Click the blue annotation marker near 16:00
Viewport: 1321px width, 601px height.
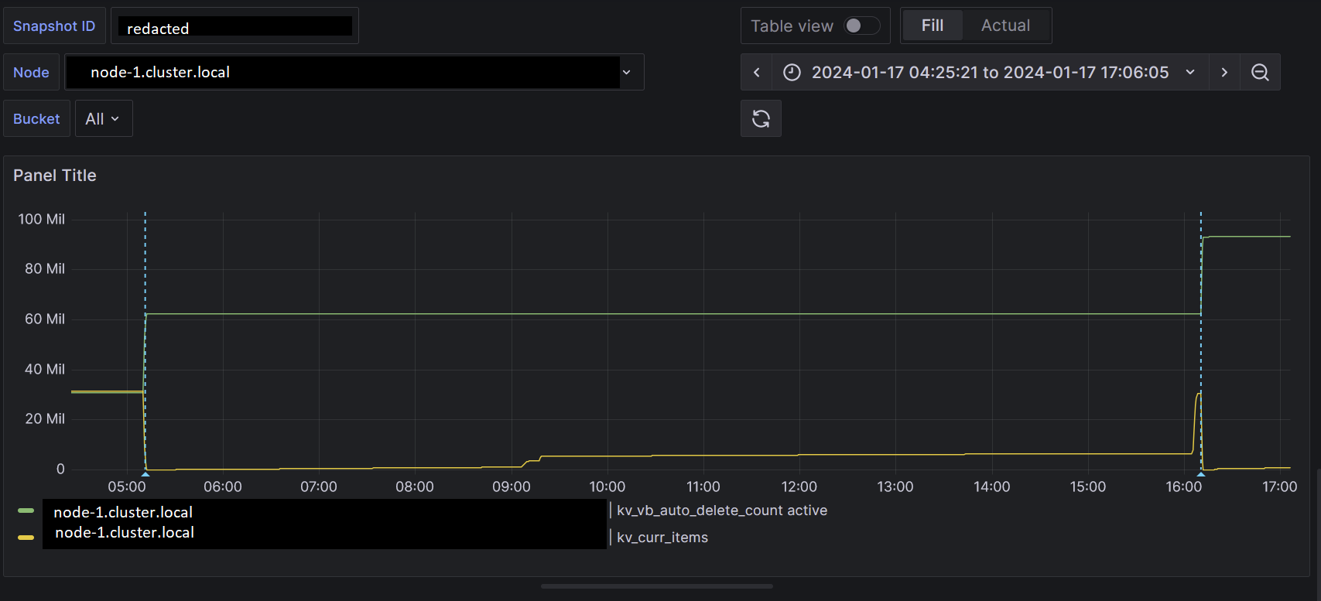1201,473
